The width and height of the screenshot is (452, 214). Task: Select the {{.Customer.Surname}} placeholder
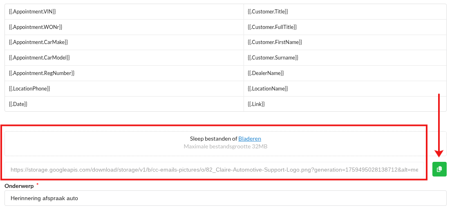273,58
